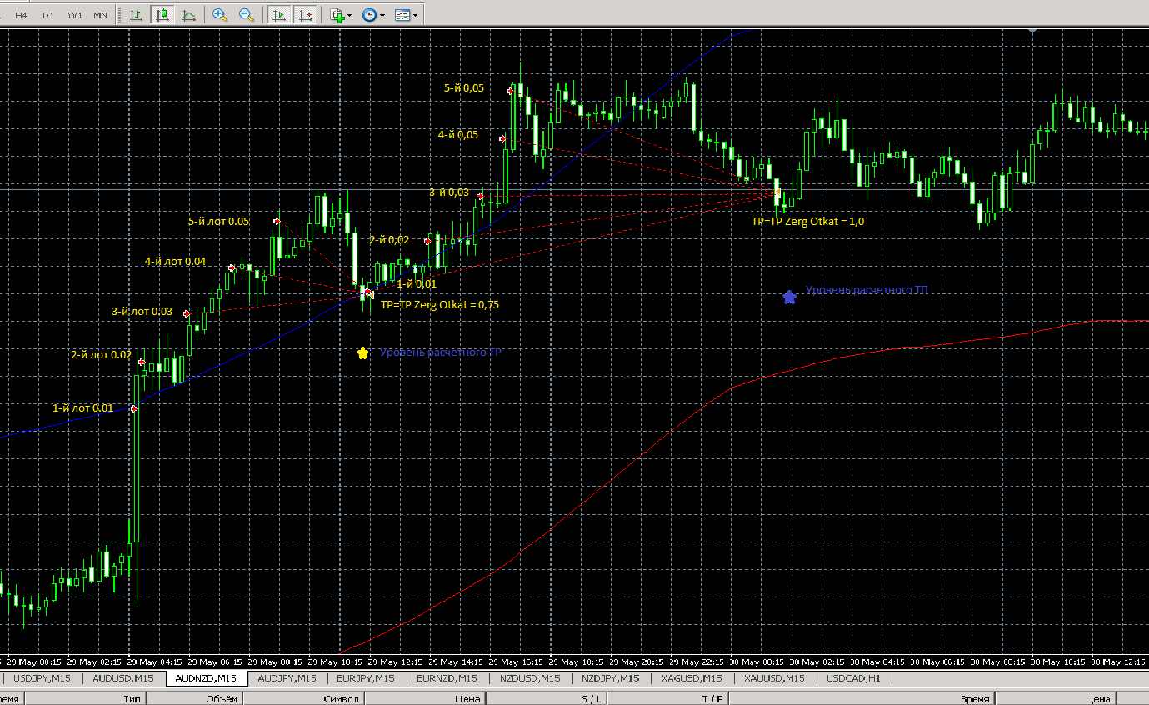Select the order arrow beside '3-й 0,03'
Viewport: 1149px width, 705px height.
(x=480, y=197)
